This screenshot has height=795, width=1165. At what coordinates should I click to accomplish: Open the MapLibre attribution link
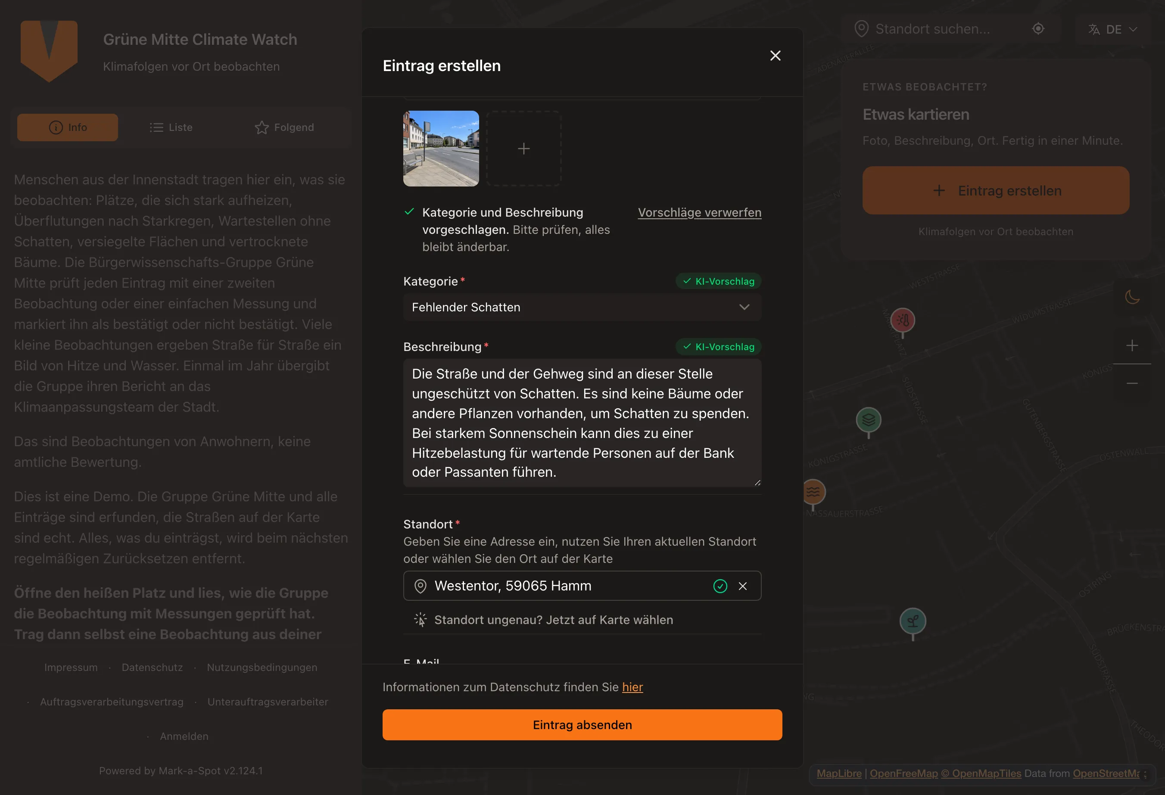[839, 773]
